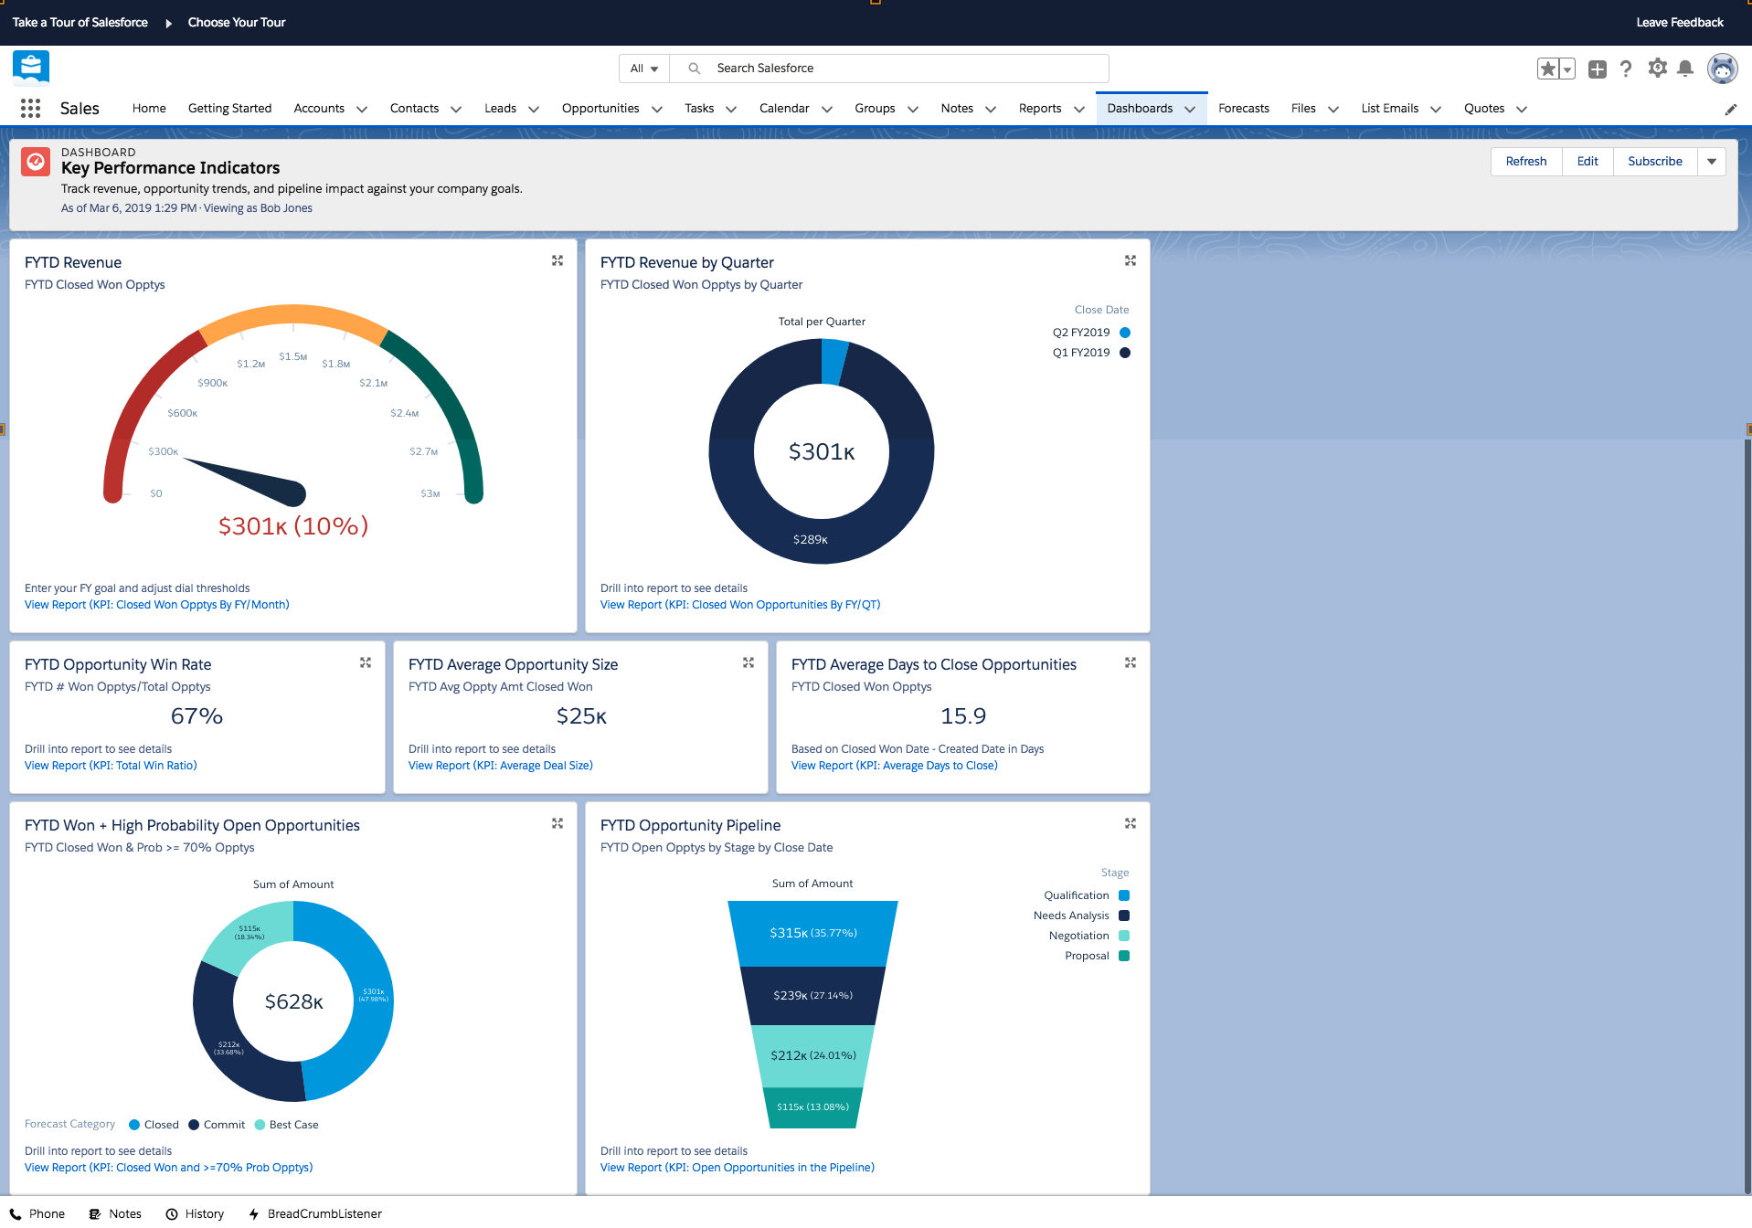This screenshot has width=1752, height=1228.
Task: Open the Phone utility in the utility bar
Action: [x=37, y=1213]
